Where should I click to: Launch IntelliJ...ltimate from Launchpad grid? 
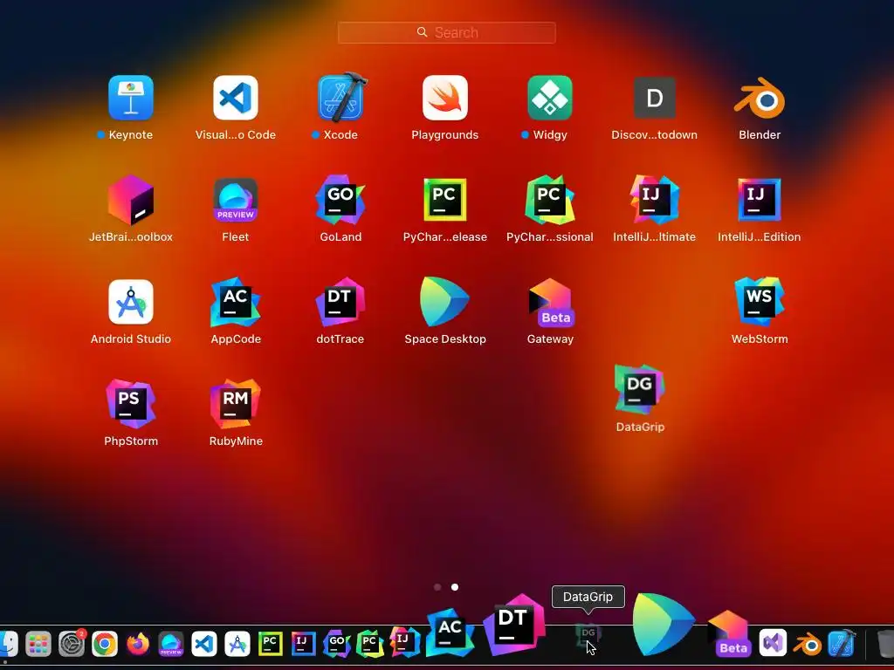[655, 200]
